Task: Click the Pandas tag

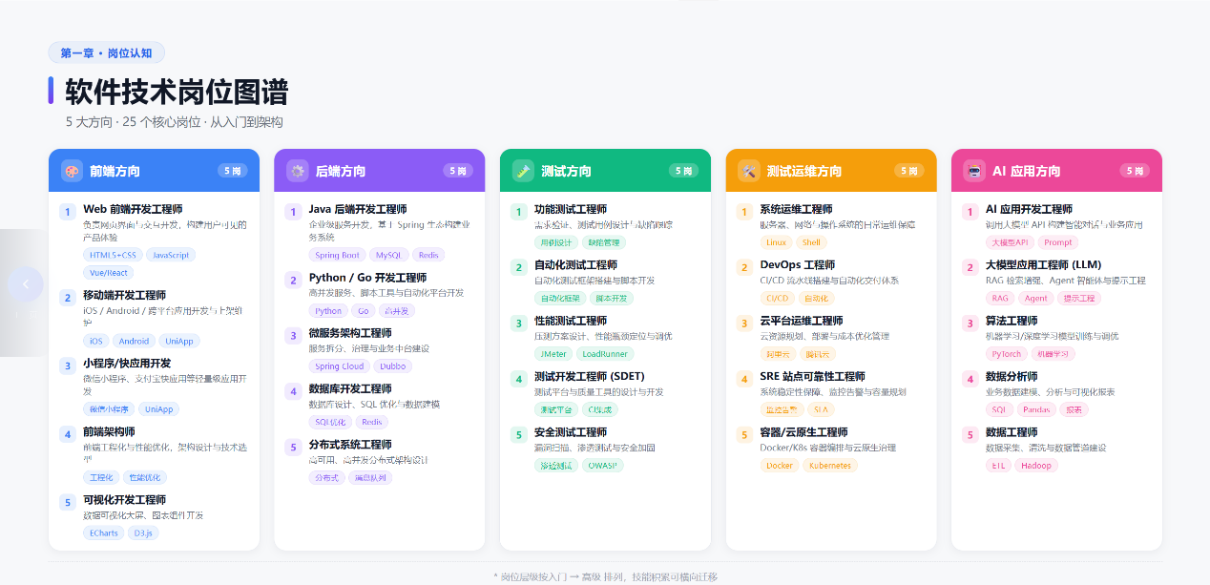Action: [x=1036, y=408]
